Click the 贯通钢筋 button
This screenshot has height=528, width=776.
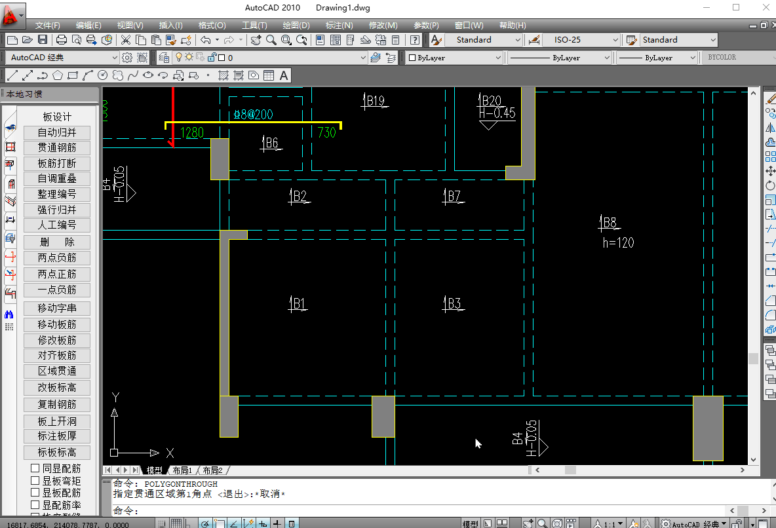point(57,148)
